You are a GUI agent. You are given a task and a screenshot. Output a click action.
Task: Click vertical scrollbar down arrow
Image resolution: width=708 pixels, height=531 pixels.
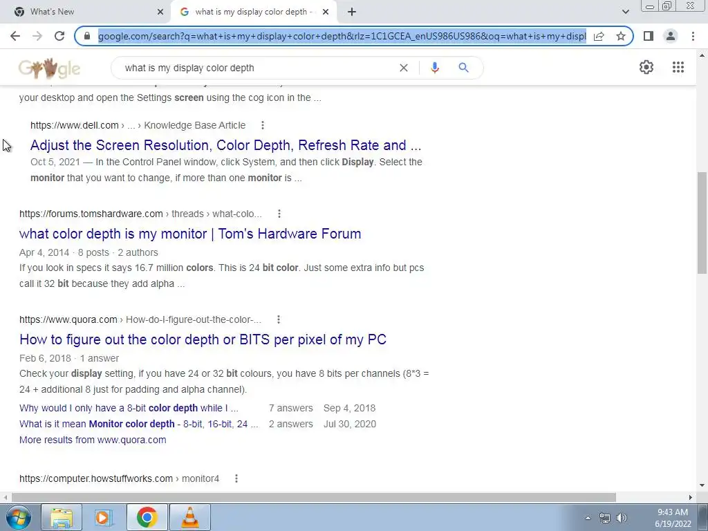[702, 485]
